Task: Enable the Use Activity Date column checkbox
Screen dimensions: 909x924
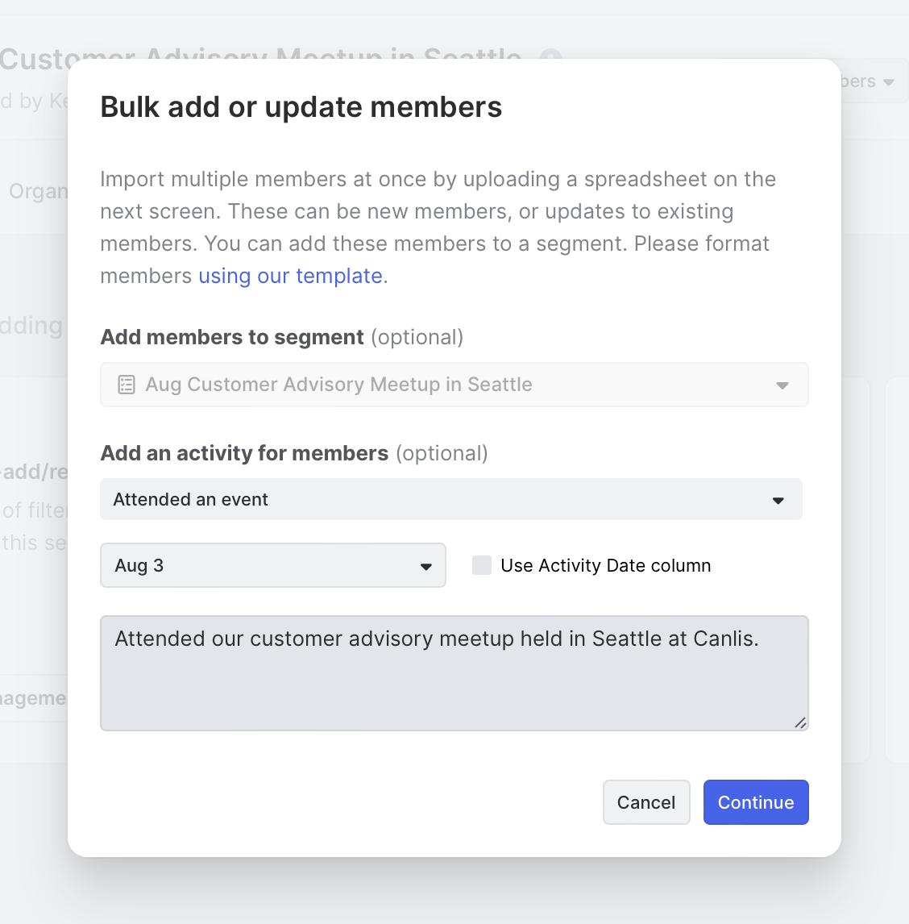Action: pos(482,565)
